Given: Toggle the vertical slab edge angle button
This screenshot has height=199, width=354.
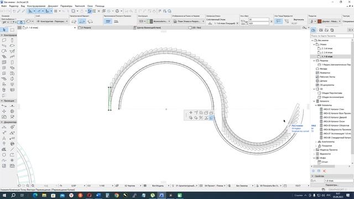Looking at the screenshot, I should pyautogui.click(x=279, y=21).
